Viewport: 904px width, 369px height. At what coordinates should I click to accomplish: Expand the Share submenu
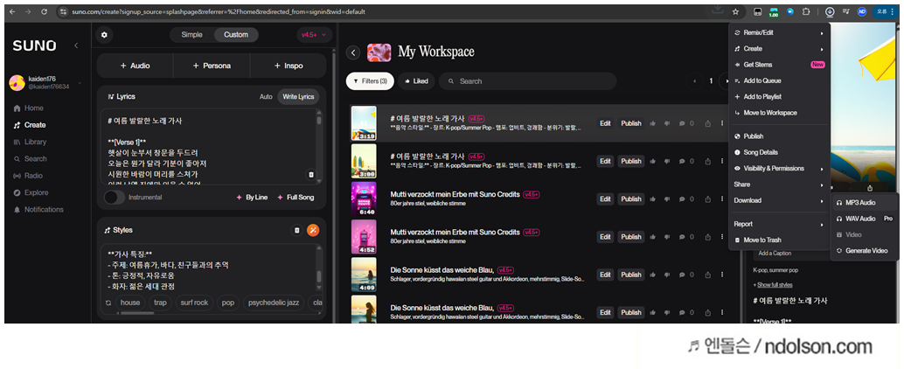778,184
